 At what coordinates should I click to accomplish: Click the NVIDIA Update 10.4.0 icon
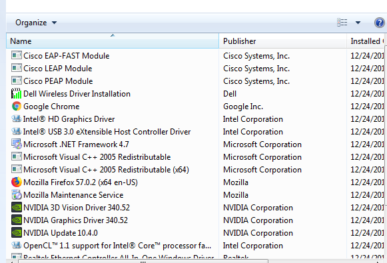[17, 232]
